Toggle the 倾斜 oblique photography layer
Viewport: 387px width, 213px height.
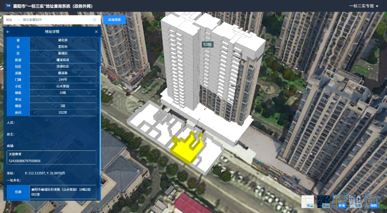(371, 202)
